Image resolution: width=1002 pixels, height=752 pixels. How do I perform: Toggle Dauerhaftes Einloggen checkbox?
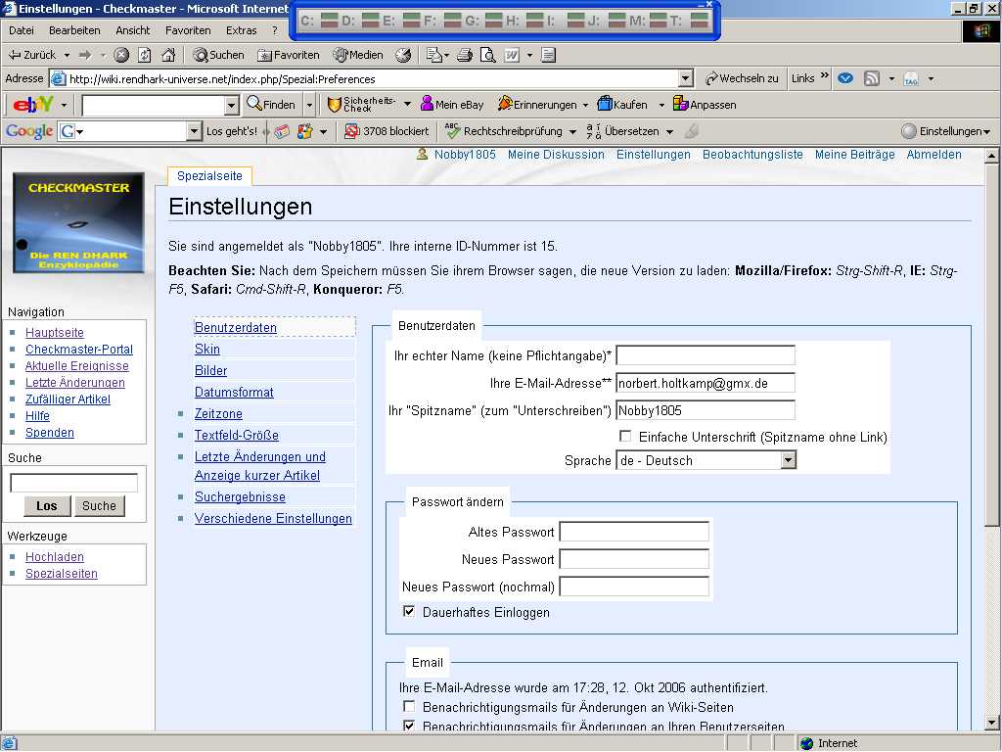coord(409,611)
